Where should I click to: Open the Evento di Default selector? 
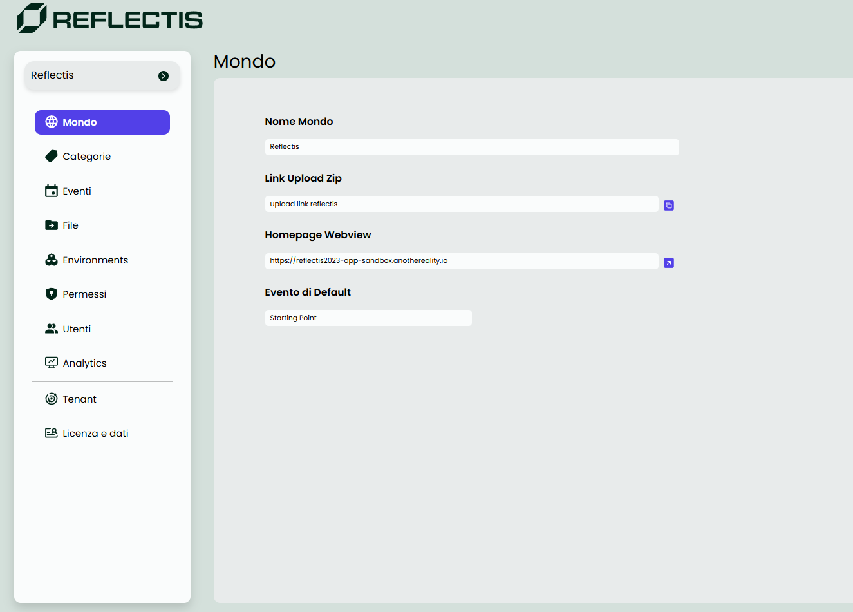pyautogui.click(x=368, y=318)
